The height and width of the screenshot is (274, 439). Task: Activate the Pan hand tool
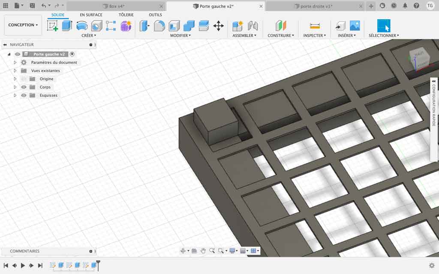(x=203, y=251)
